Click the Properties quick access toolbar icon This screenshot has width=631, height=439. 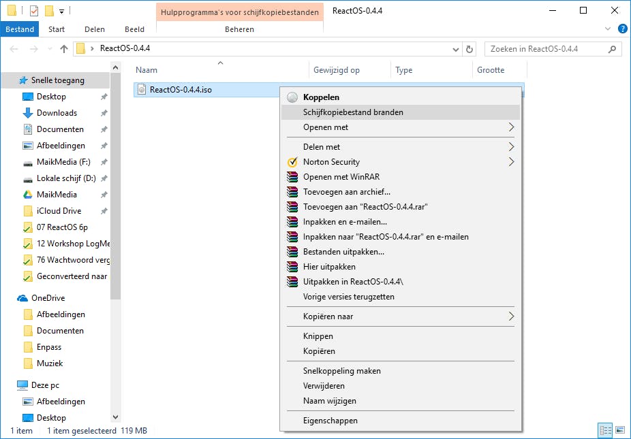[x=34, y=11]
